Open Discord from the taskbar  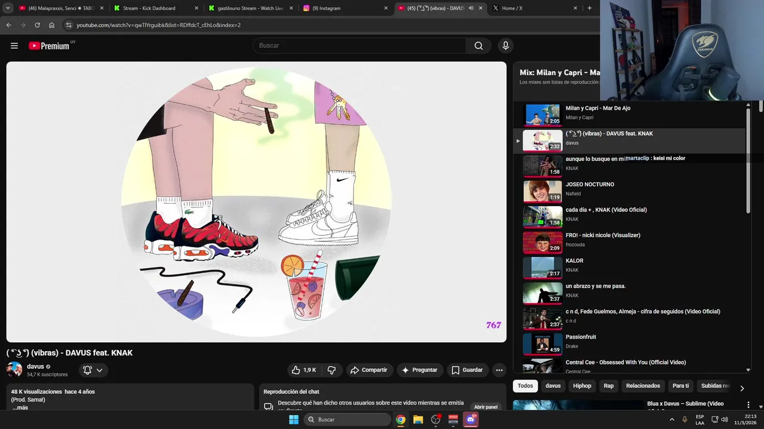(470, 419)
